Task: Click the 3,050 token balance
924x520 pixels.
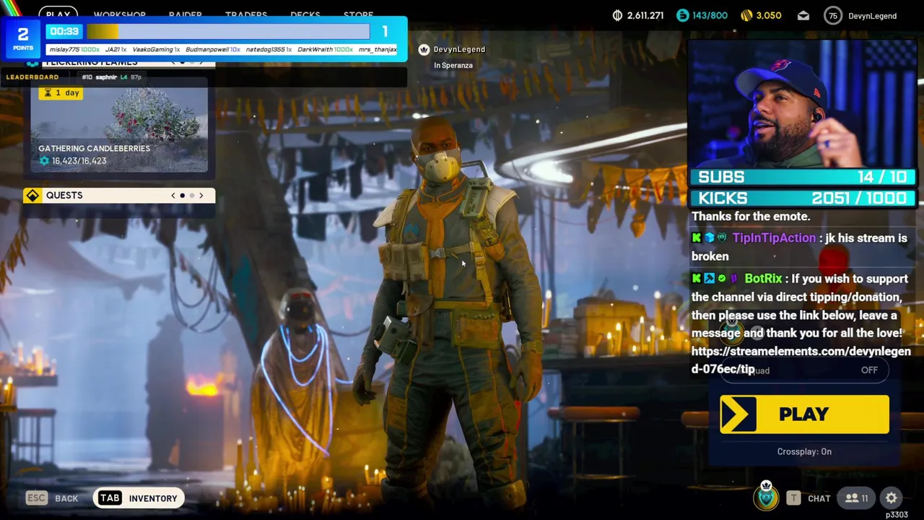Action: click(x=769, y=15)
